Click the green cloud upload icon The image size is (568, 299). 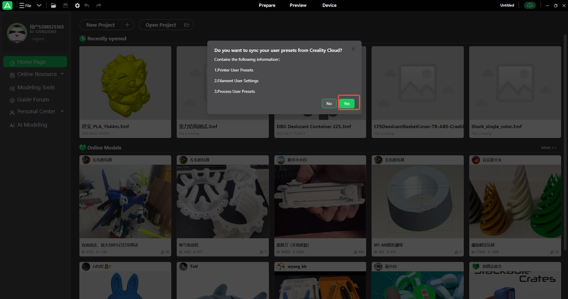[x=530, y=5]
